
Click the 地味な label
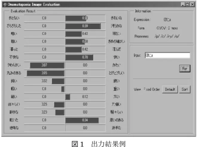[14, 128]
